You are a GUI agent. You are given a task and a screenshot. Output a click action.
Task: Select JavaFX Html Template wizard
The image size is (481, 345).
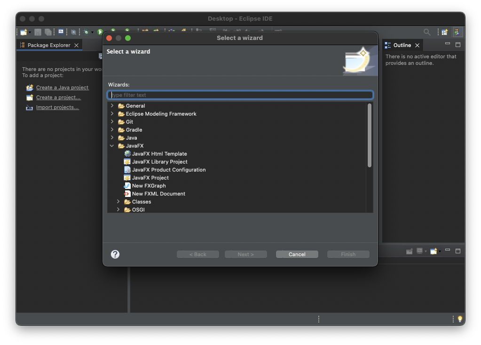pyautogui.click(x=159, y=154)
